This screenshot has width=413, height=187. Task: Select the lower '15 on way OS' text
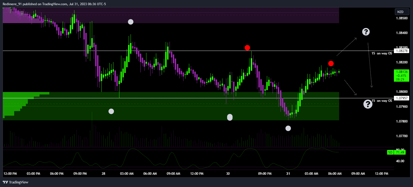coord(382,101)
